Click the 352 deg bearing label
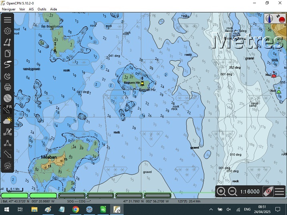The height and width of the screenshot is (215, 287). [x=235, y=68]
